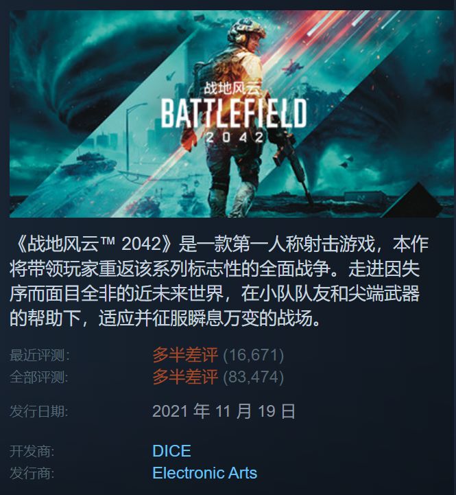Click the 2042 numerals under the logo
This screenshot has width=456, height=495.
(235, 137)
